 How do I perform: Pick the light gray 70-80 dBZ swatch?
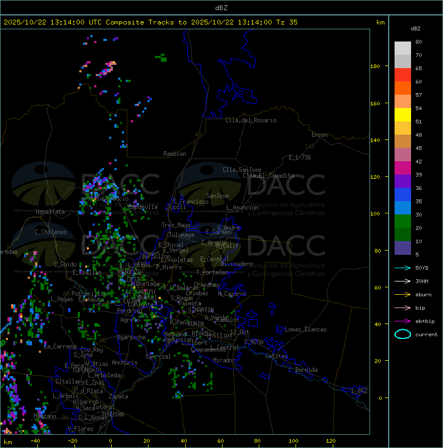point(403,48)
